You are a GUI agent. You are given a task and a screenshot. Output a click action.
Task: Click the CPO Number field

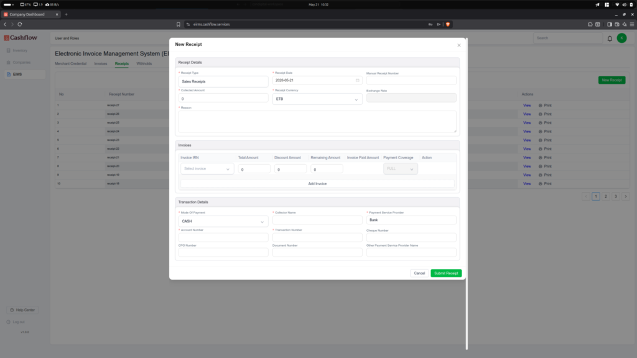pos(223,252)
